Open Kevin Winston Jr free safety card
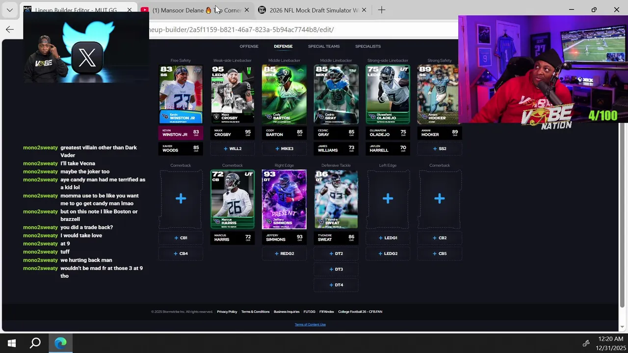Screen dimensions: 628x353 (x=181, y=94)
